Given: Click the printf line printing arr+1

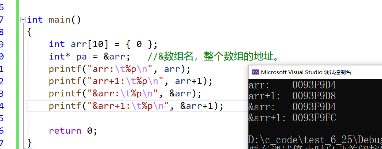Looking at the screenshot, I should click(131, 81).
